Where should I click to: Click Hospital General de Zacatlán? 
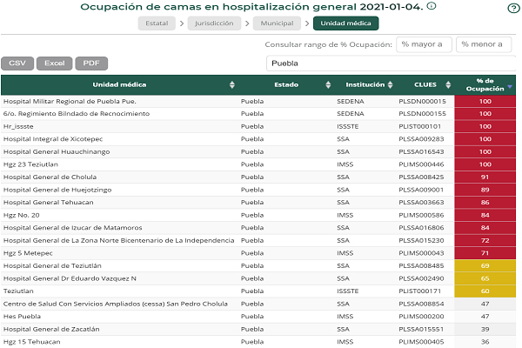[x=51, y=329]
